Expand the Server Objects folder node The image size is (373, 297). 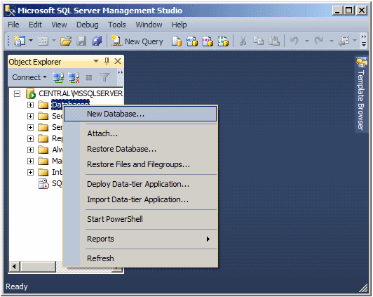pos(30,127)
